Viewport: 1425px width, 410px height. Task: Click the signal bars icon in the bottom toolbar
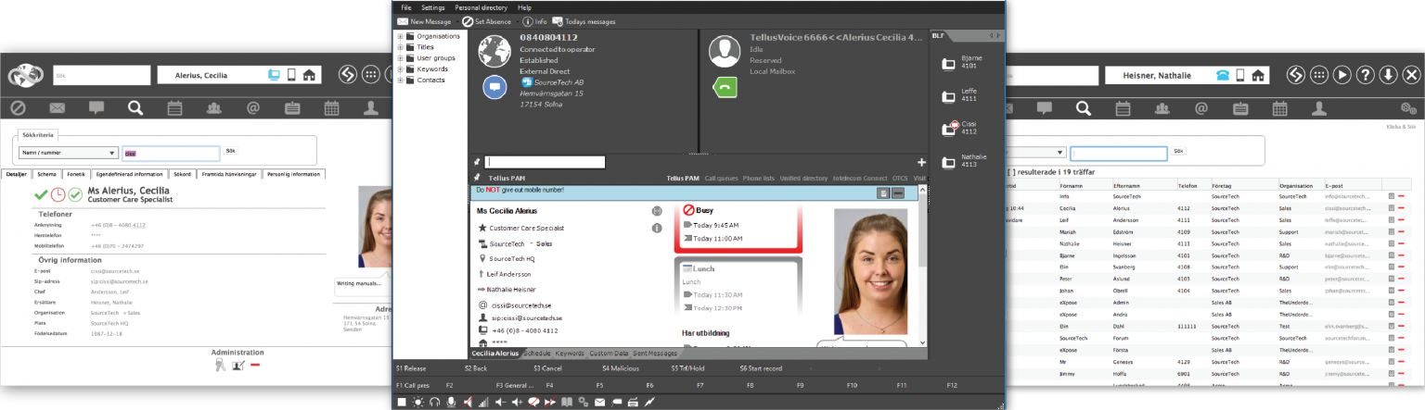pos(483,402)
